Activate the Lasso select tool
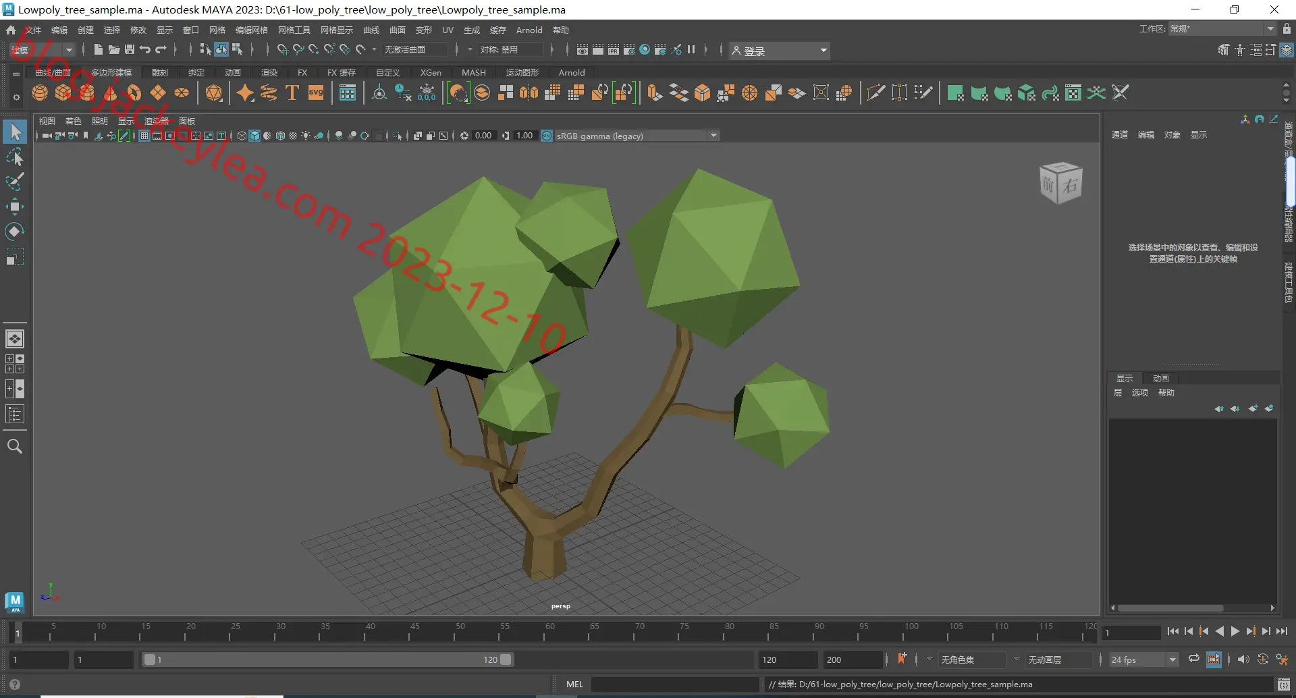The width and height of the screenshot is (1296, 698). pos(15,157)
